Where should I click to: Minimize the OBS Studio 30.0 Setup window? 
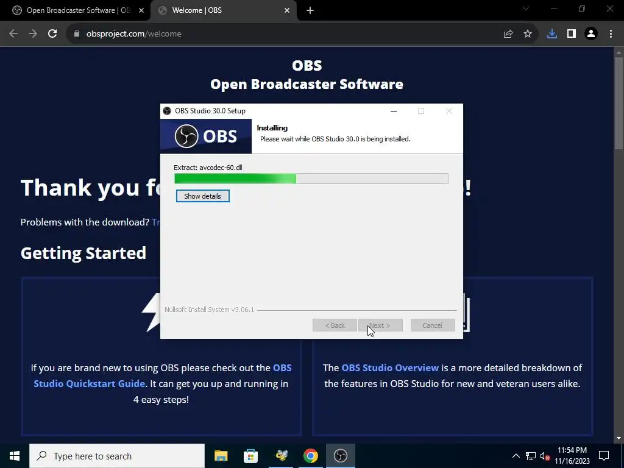[x=394, y=111]
